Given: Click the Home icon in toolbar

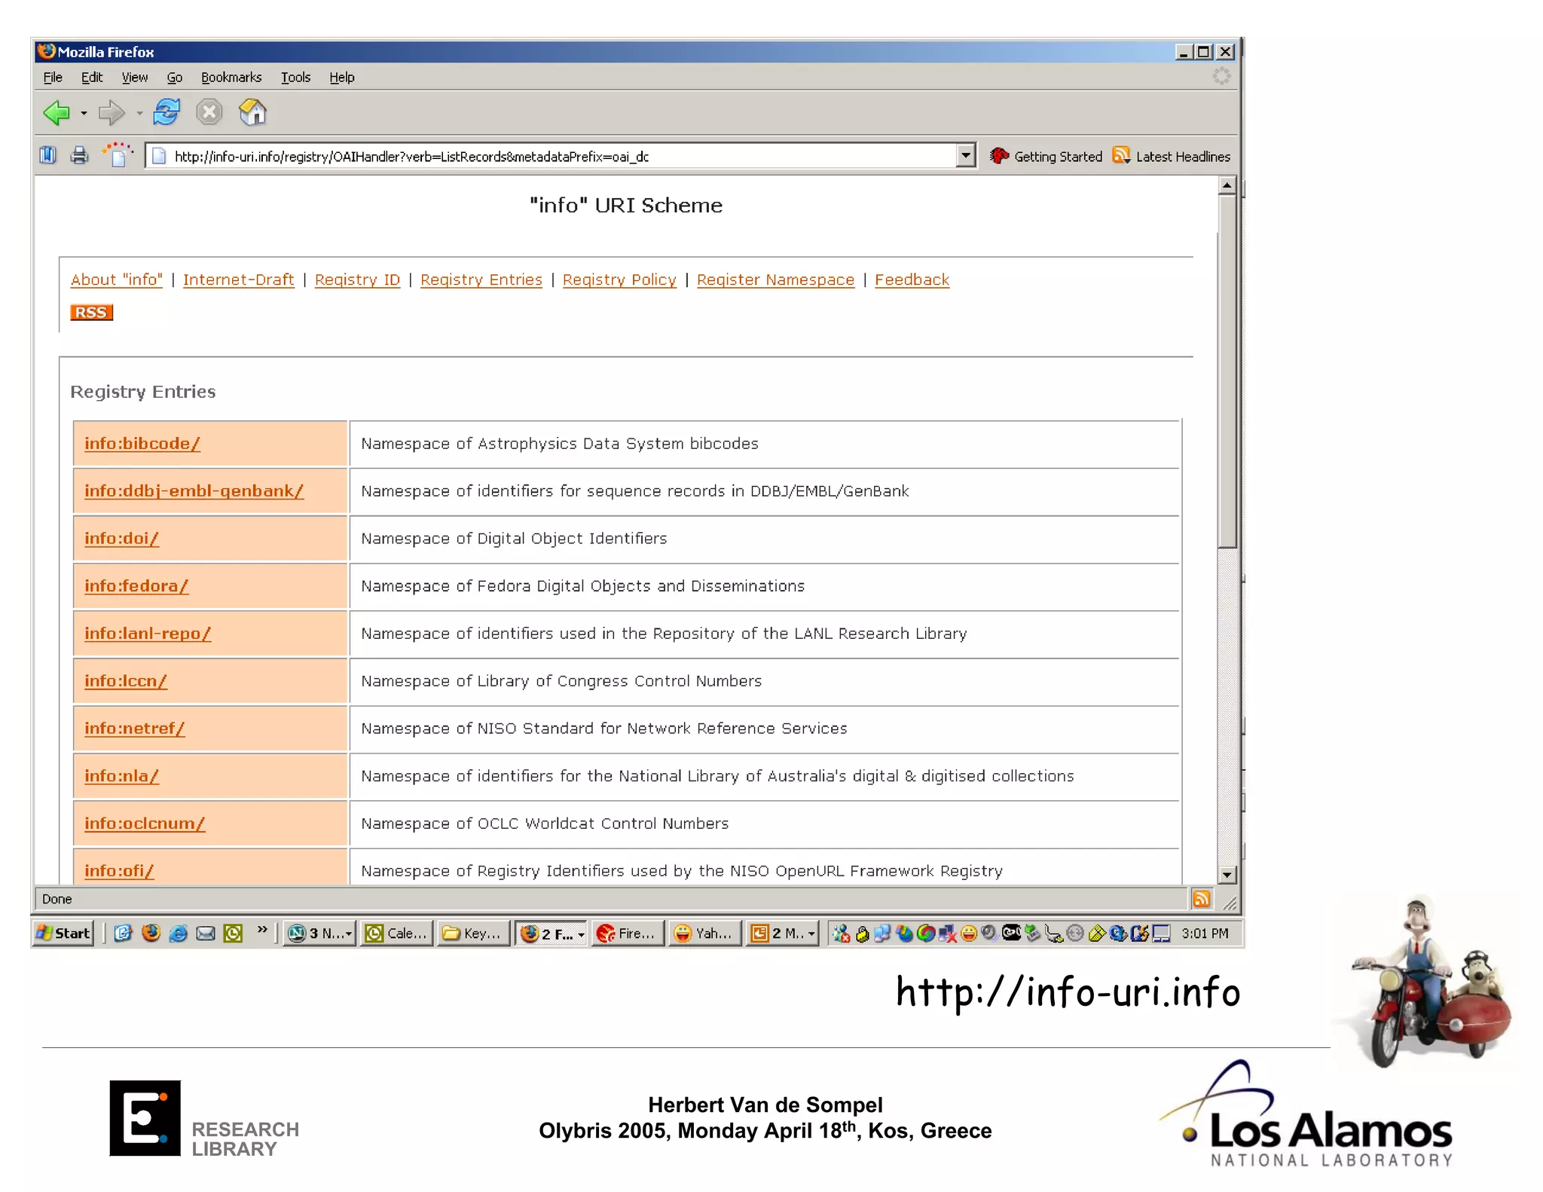Looking at the screenshot, I should (252, 113).
